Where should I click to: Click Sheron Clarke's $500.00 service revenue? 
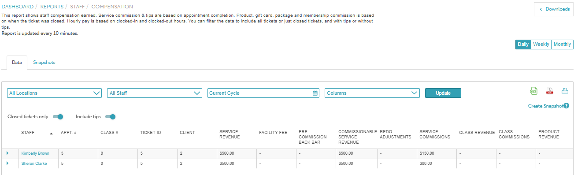[x=227, y=164]
